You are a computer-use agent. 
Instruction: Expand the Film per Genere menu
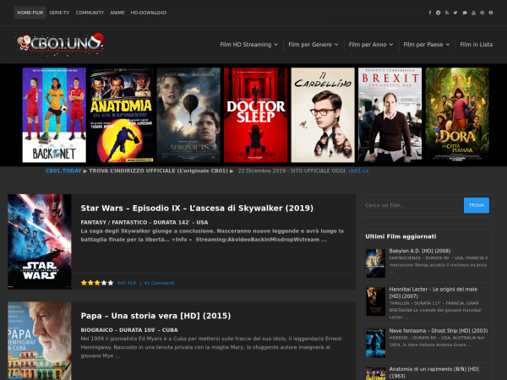(312, 44)
